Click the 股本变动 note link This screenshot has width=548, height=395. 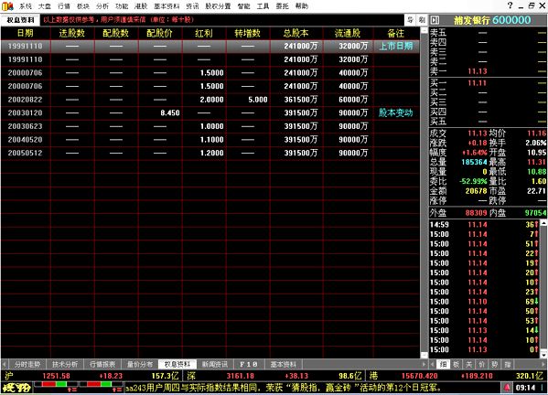396,112
